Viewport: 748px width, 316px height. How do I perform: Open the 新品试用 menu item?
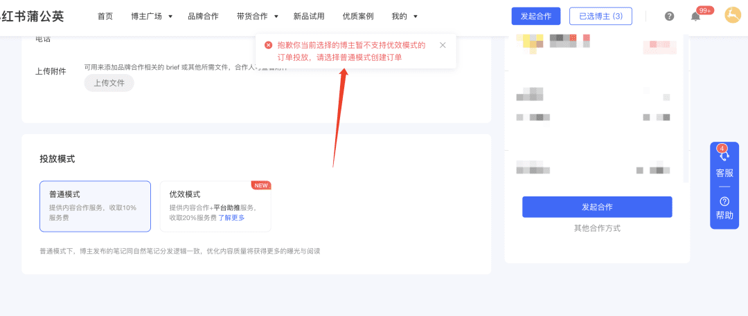pos(309,16)
